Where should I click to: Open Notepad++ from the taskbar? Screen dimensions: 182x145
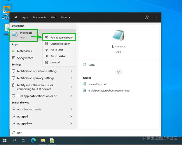(52, 141)
